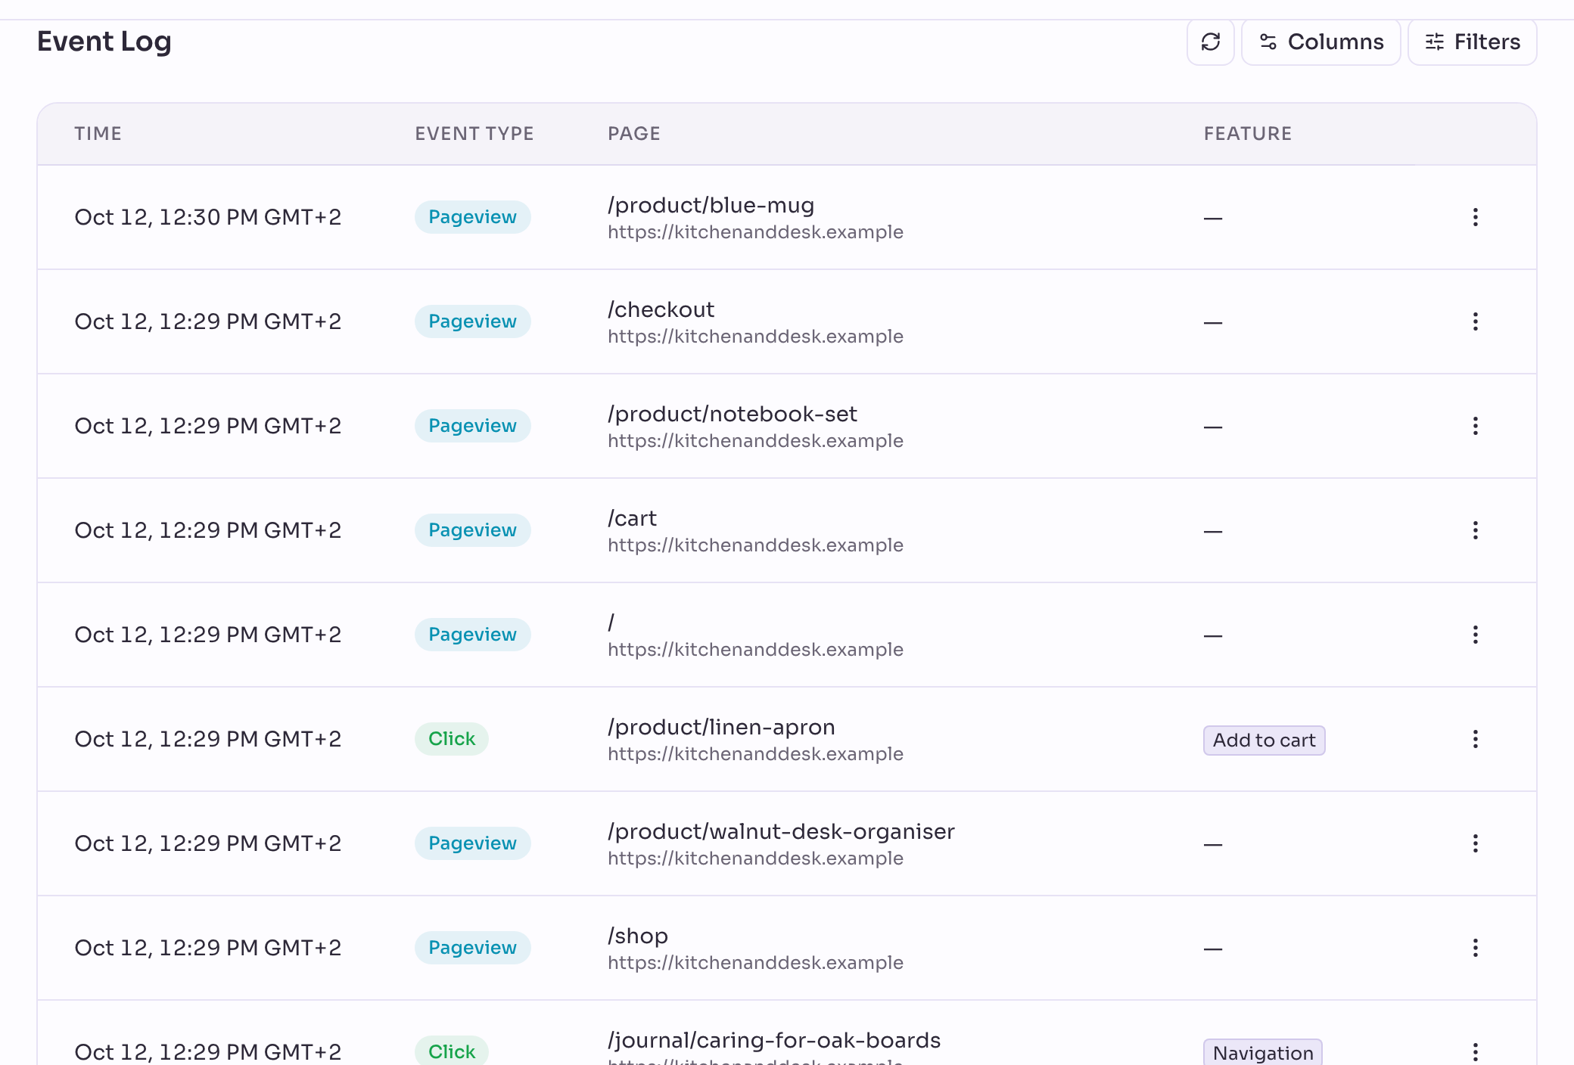Screen dimensions: 1574x1065
Task: Click the /product/walnut-desk-organiser page path
Action: point(781,831)
